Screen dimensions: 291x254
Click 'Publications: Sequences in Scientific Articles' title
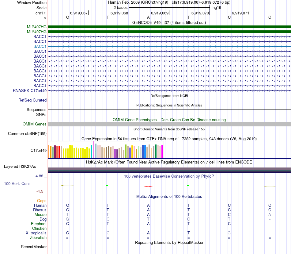coord(169,105)
